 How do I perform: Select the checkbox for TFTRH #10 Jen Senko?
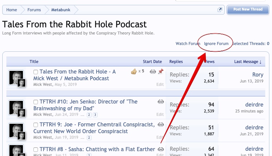coord(36,102)
